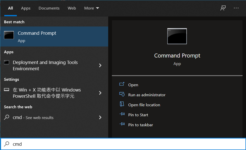Click the Command Prompt title in preview pane
This screenshot has height=150, width=246.
[x=177, y=55]
